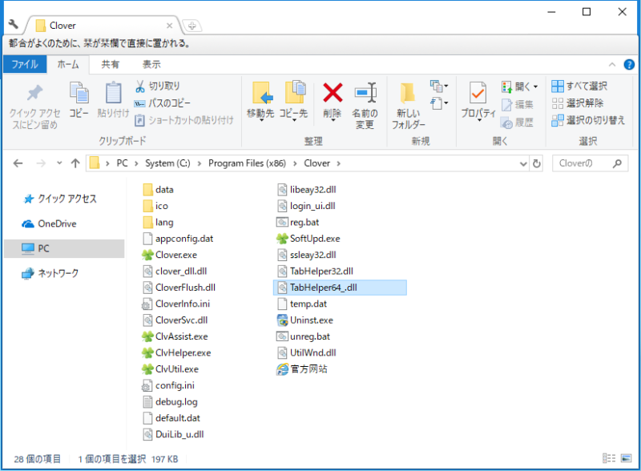The width and height of the screenshot is (641, 471).
Task: Click Invert selection in ribbon
Action: click(x=587, y=120)
